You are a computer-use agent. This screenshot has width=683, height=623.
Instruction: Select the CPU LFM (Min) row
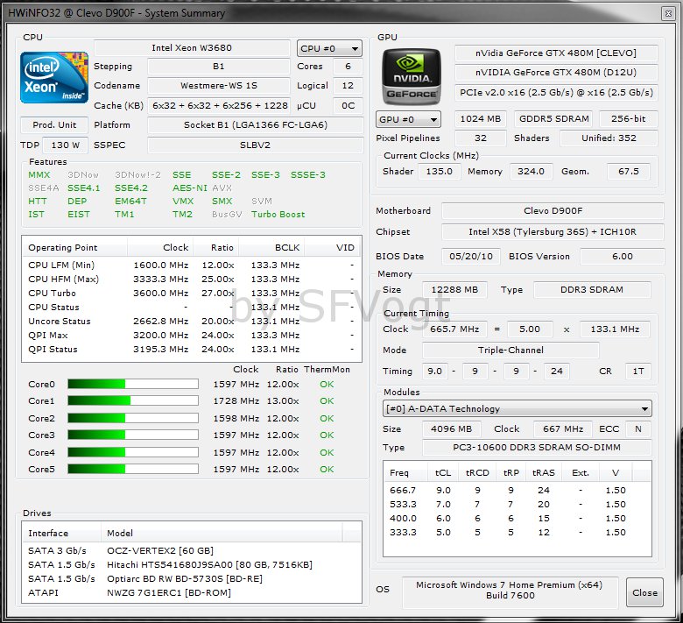click(192, 265)
